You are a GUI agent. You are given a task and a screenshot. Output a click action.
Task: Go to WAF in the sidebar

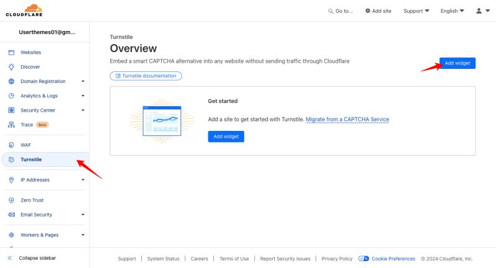[25, 145]
